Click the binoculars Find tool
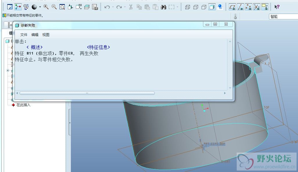Viewport: 298px width, 172px height. 164,7
